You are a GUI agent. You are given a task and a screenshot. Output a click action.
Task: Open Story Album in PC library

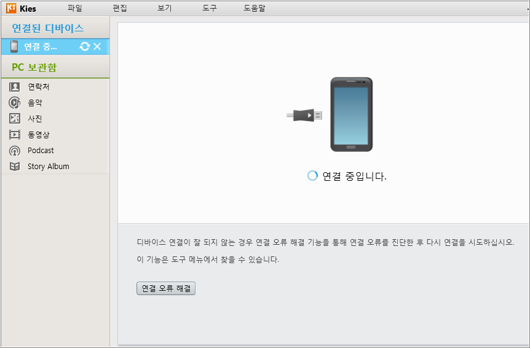tap(49, 166)
